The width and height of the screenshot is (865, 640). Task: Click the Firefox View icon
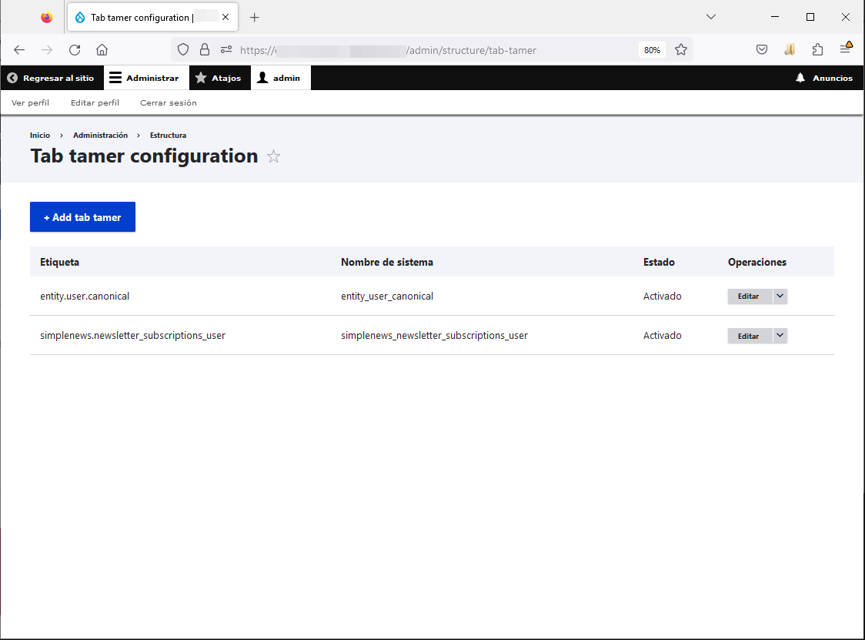47,18
